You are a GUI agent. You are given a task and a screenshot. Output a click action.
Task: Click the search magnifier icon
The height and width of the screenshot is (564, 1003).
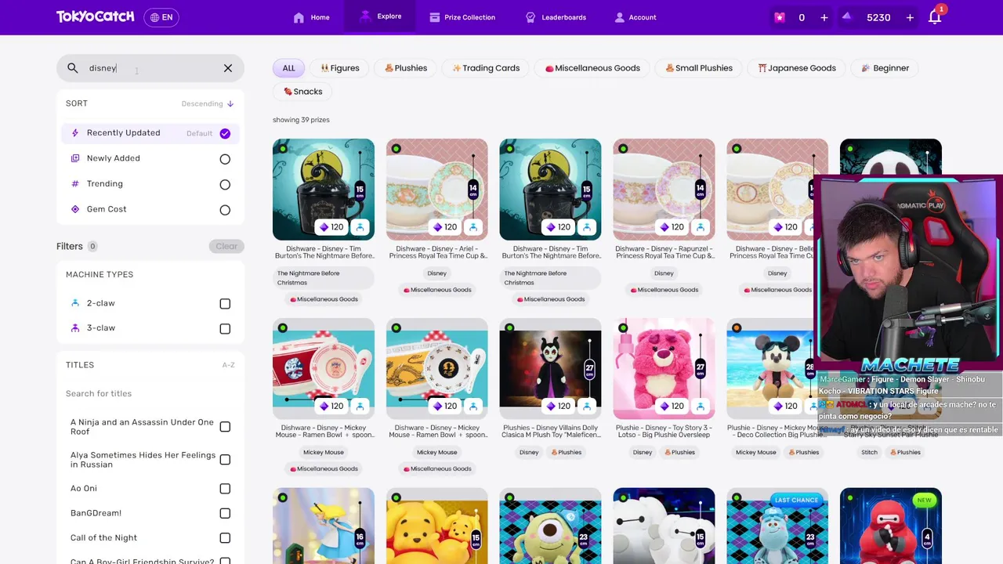pos(72,68)
